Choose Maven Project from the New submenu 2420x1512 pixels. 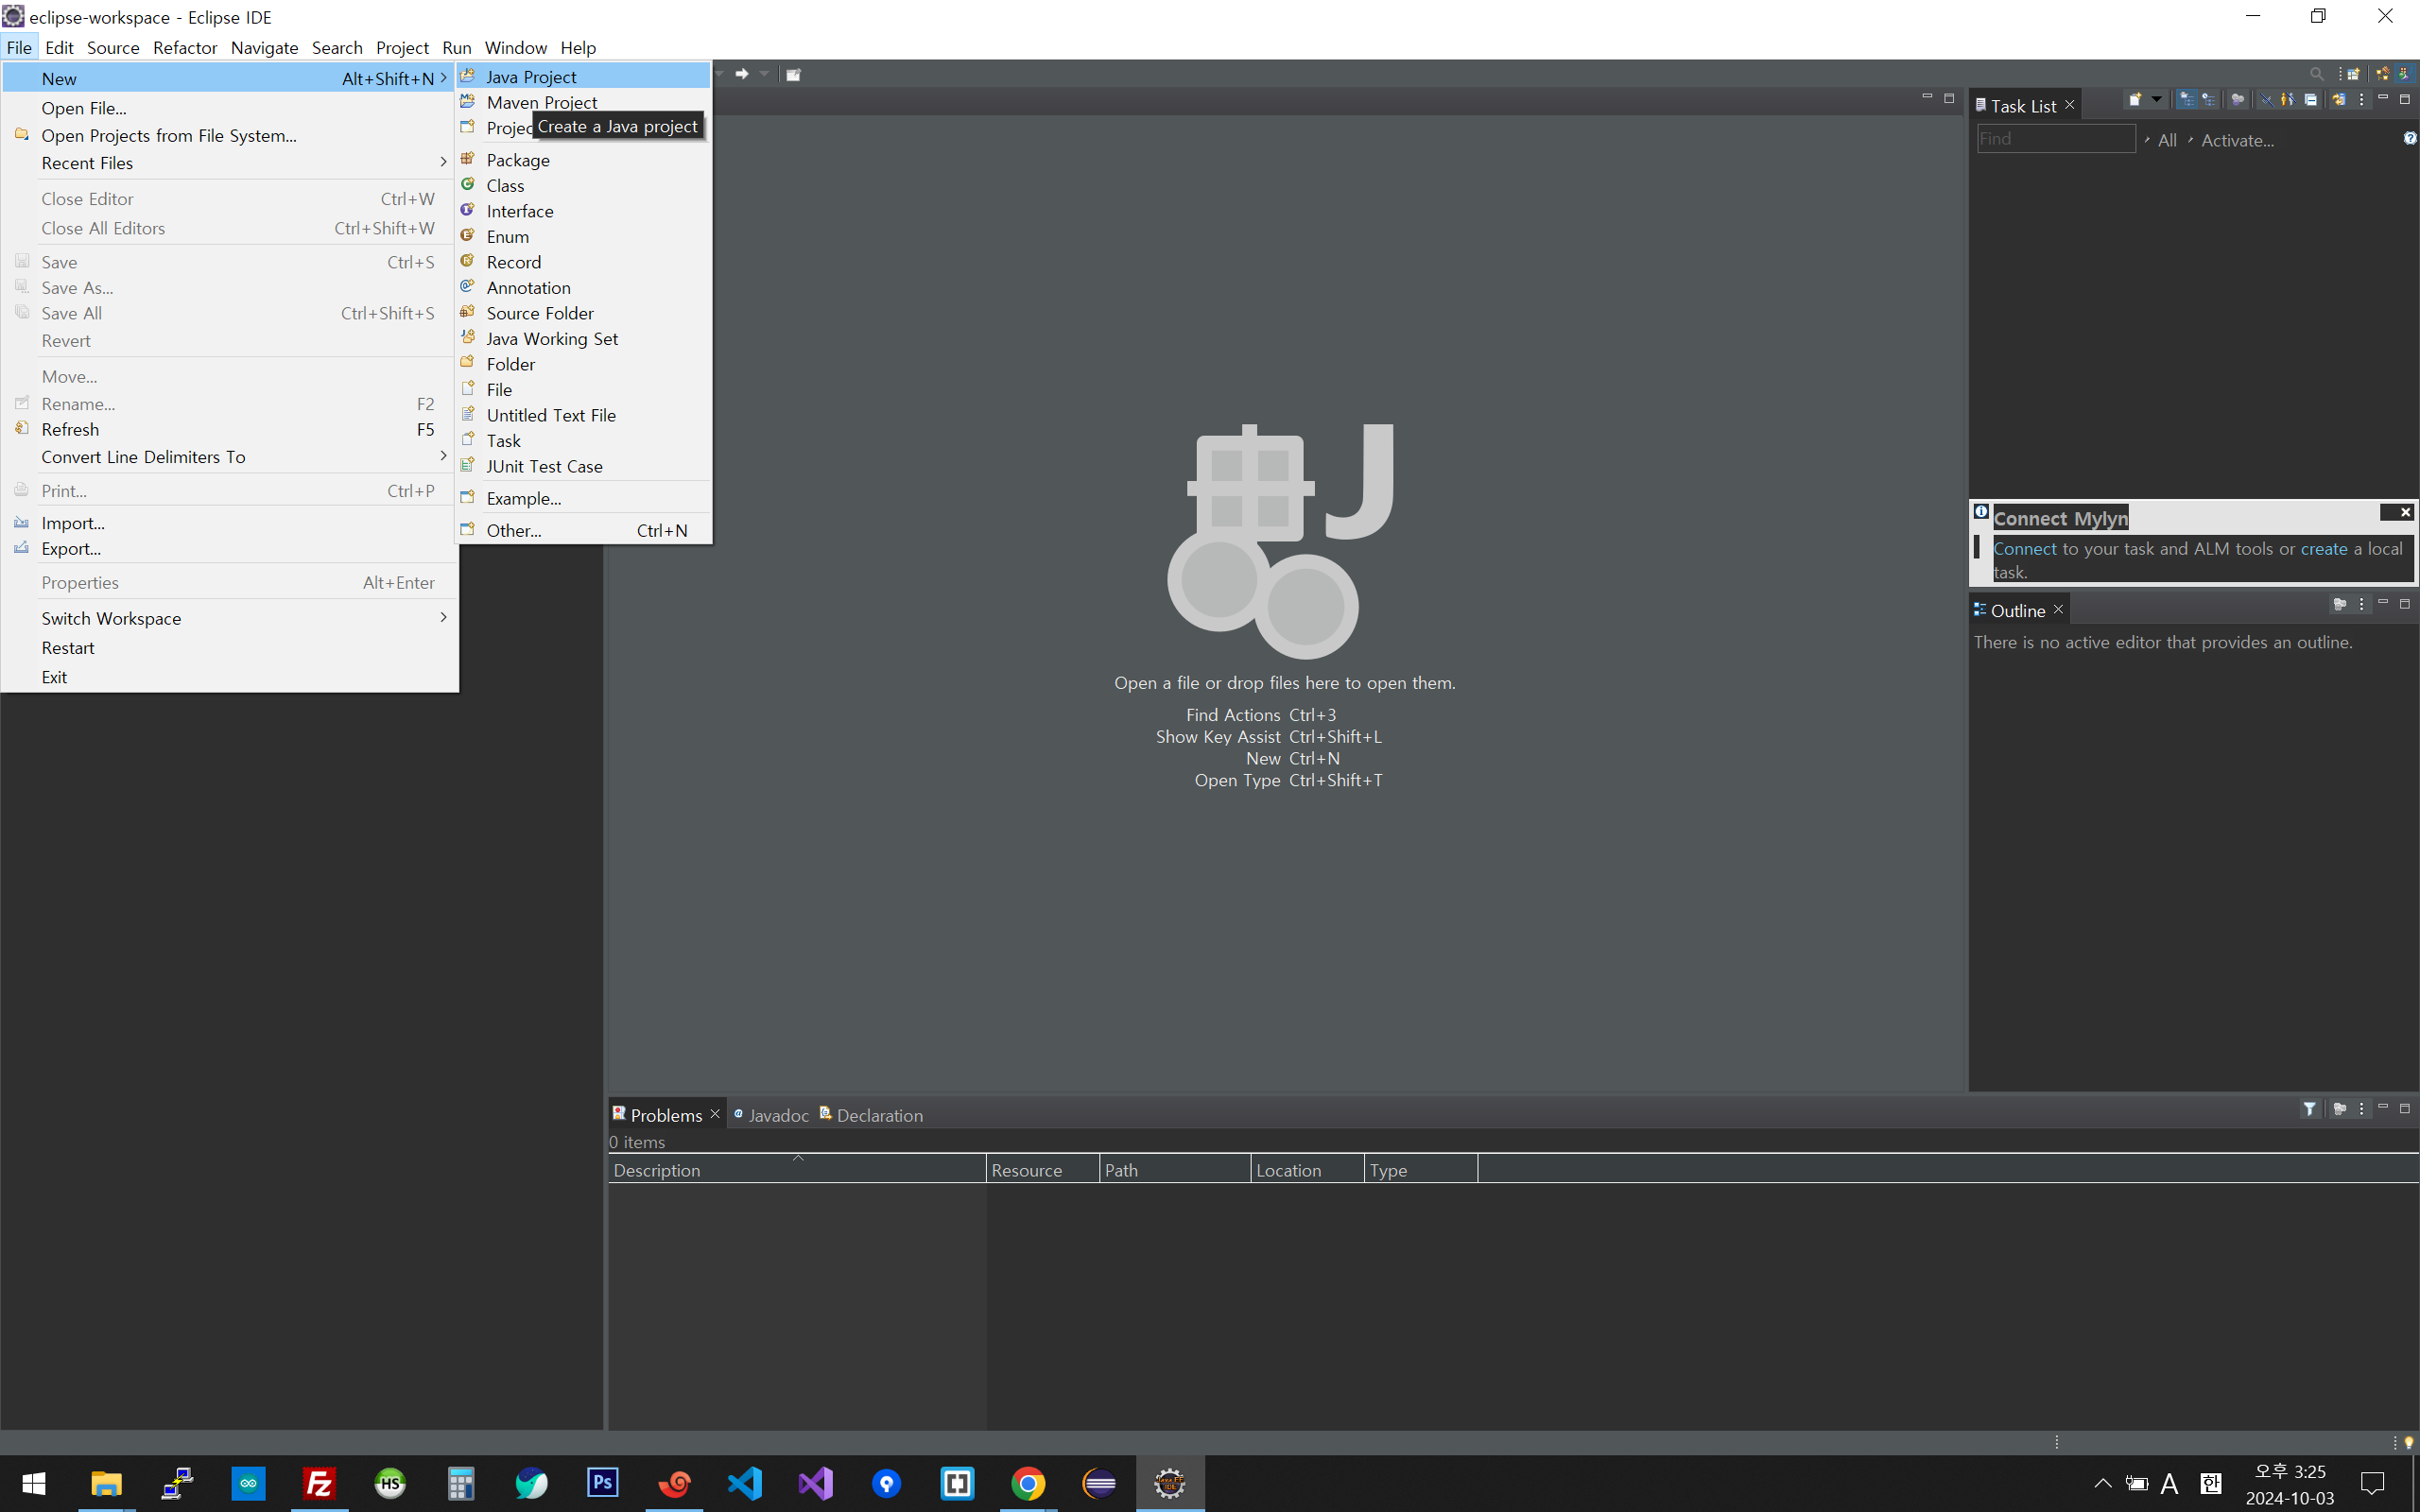point(541,102)
